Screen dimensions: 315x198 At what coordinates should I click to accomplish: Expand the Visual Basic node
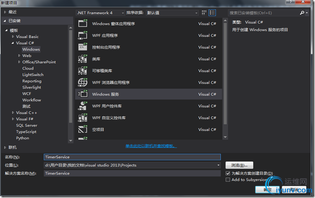[x=13, y=37]
